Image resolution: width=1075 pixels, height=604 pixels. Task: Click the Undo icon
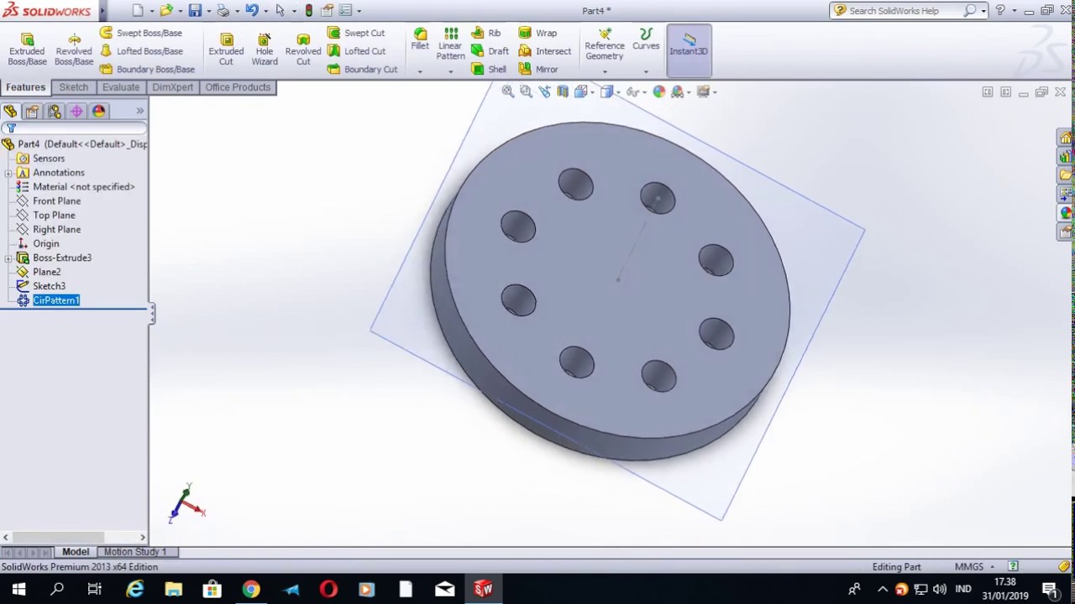click(251, 11)
